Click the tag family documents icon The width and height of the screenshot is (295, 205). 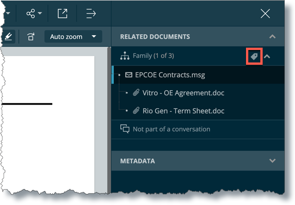[254, 56]
